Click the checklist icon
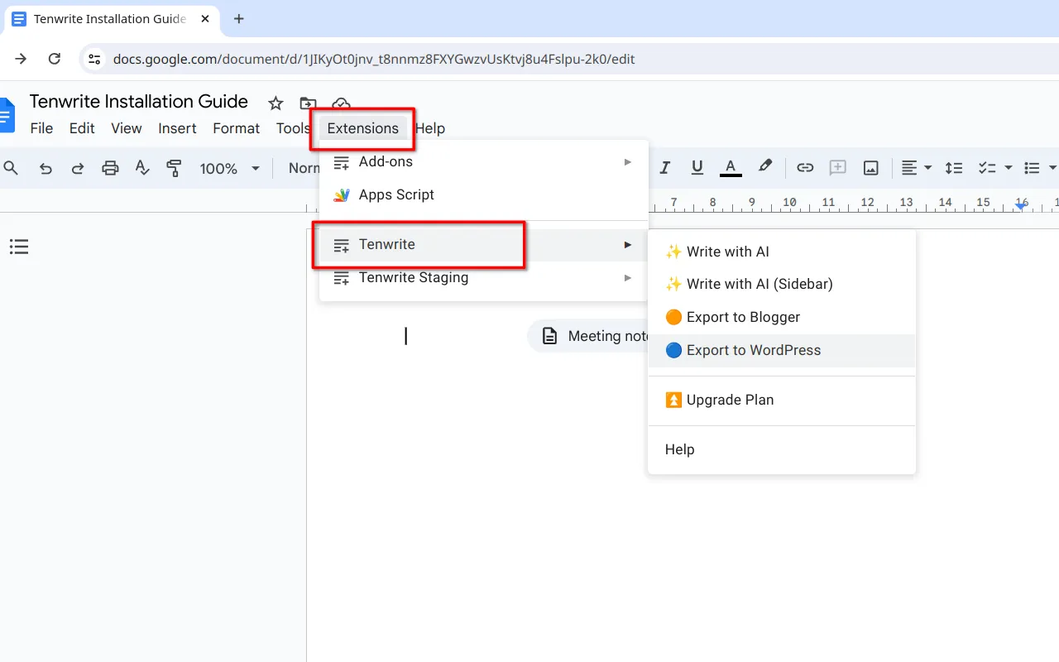The width and height of the screenshot is (1059, 662). click(x=986, y=168)
